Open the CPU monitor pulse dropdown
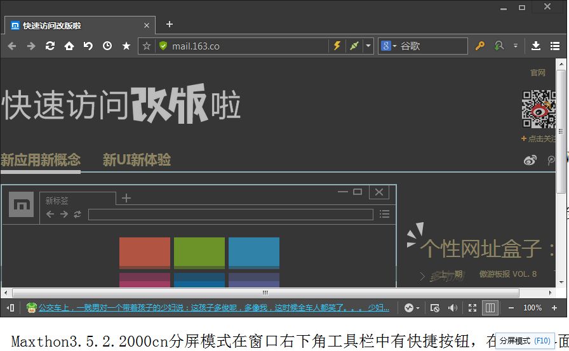The image size is (569, 351). [412, 308]
